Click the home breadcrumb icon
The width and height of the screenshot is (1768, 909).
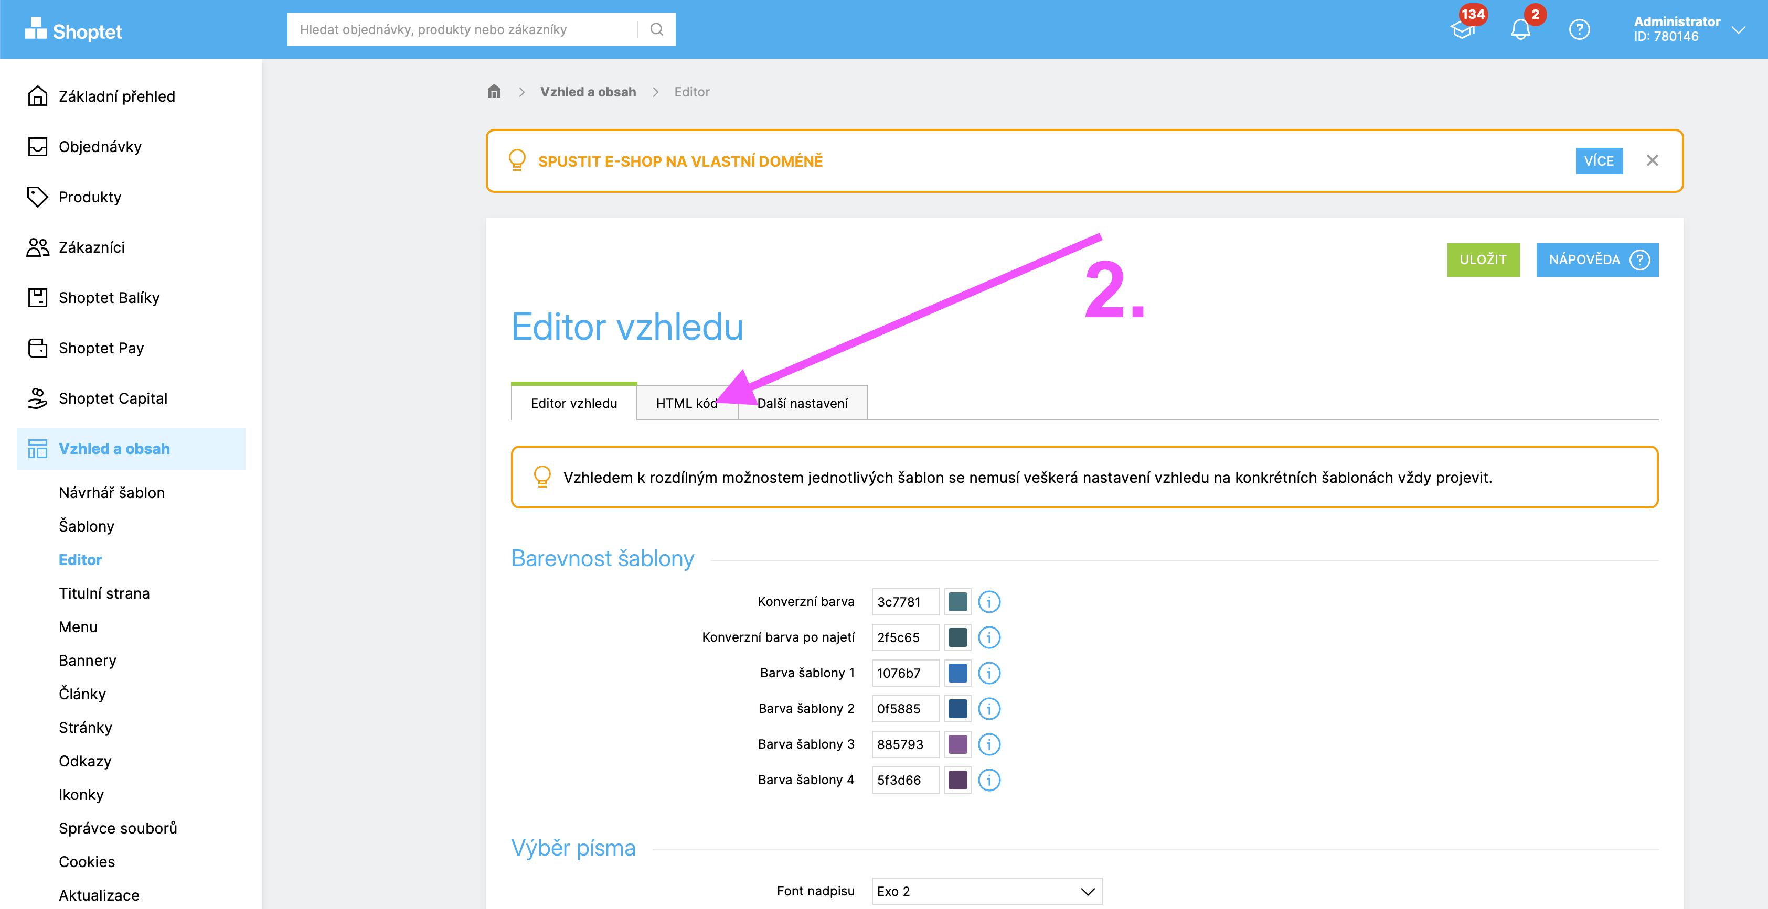pos(494,91)
